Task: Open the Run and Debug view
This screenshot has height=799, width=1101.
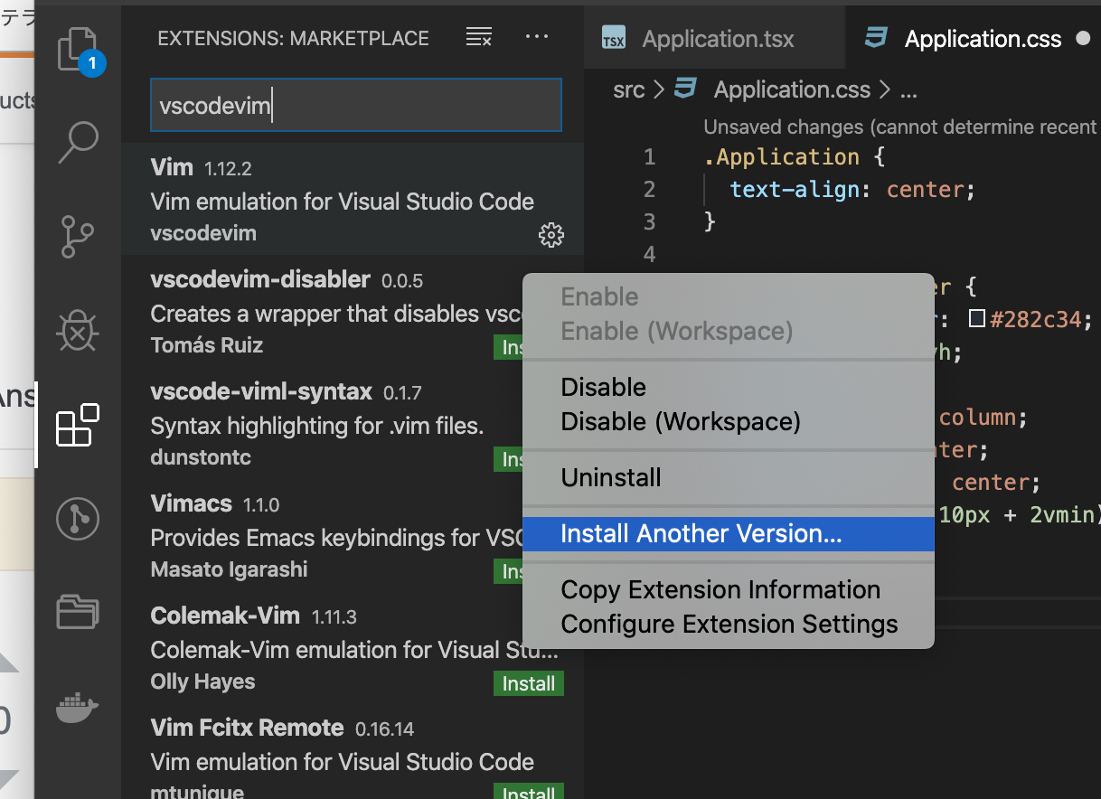Action: [78, 332]
